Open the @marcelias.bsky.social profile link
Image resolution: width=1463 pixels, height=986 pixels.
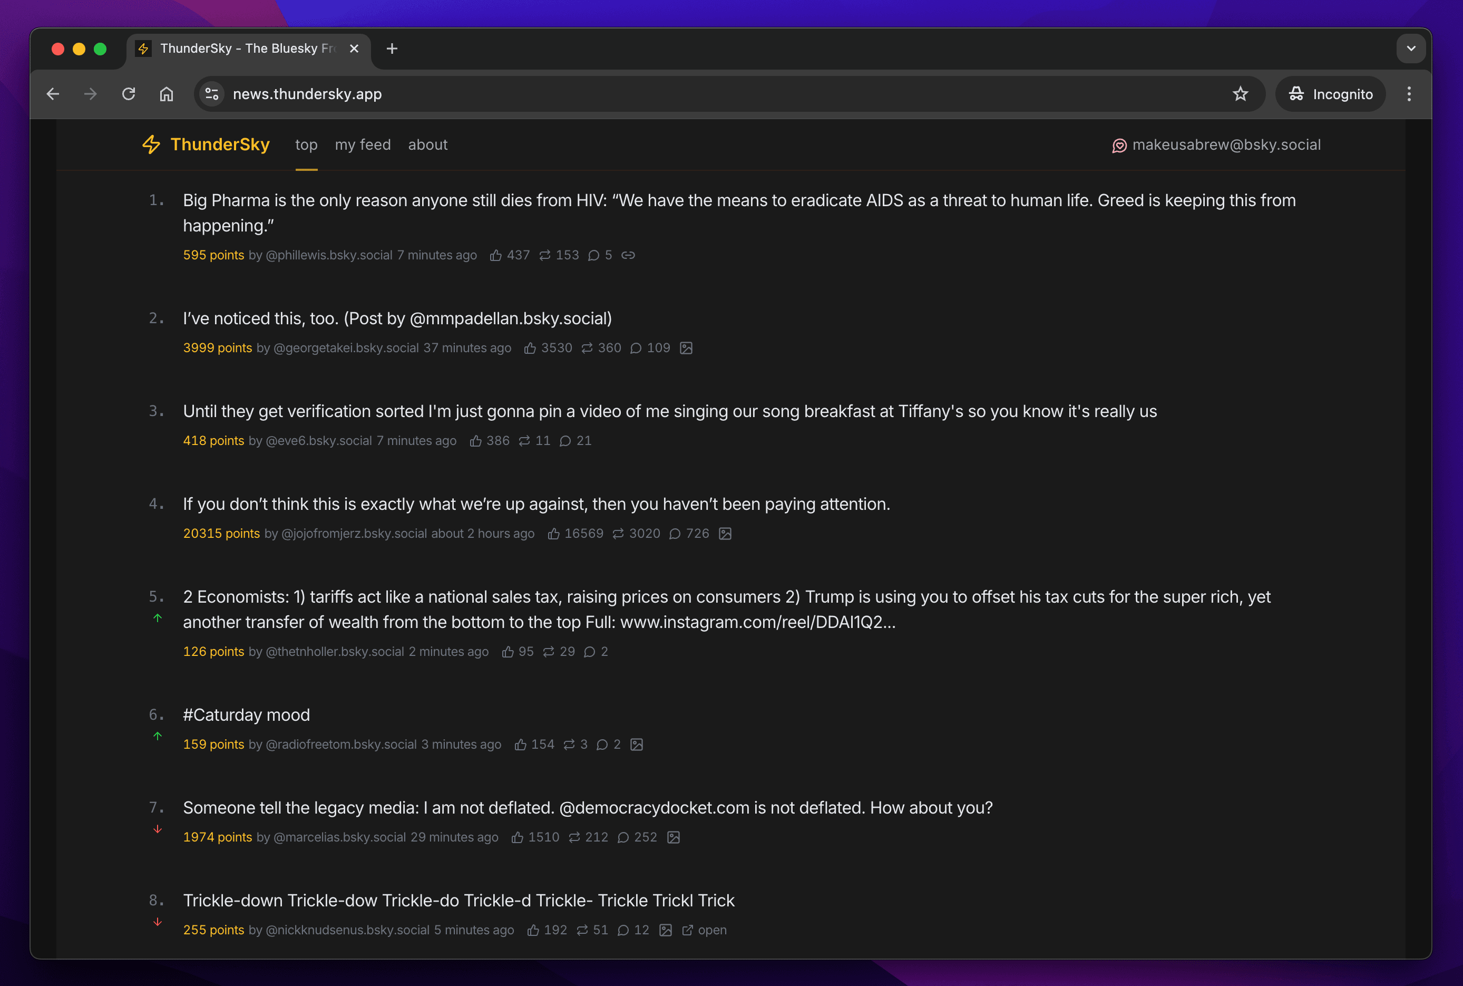[340, 838]
